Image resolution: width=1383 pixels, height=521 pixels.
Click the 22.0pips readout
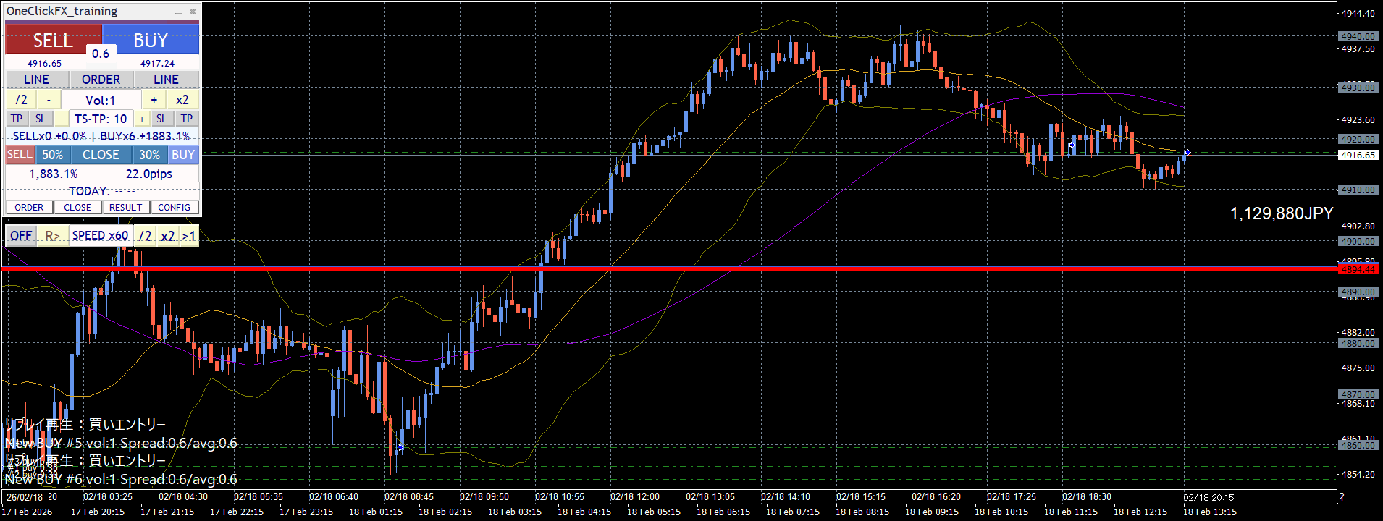point(149,174)
